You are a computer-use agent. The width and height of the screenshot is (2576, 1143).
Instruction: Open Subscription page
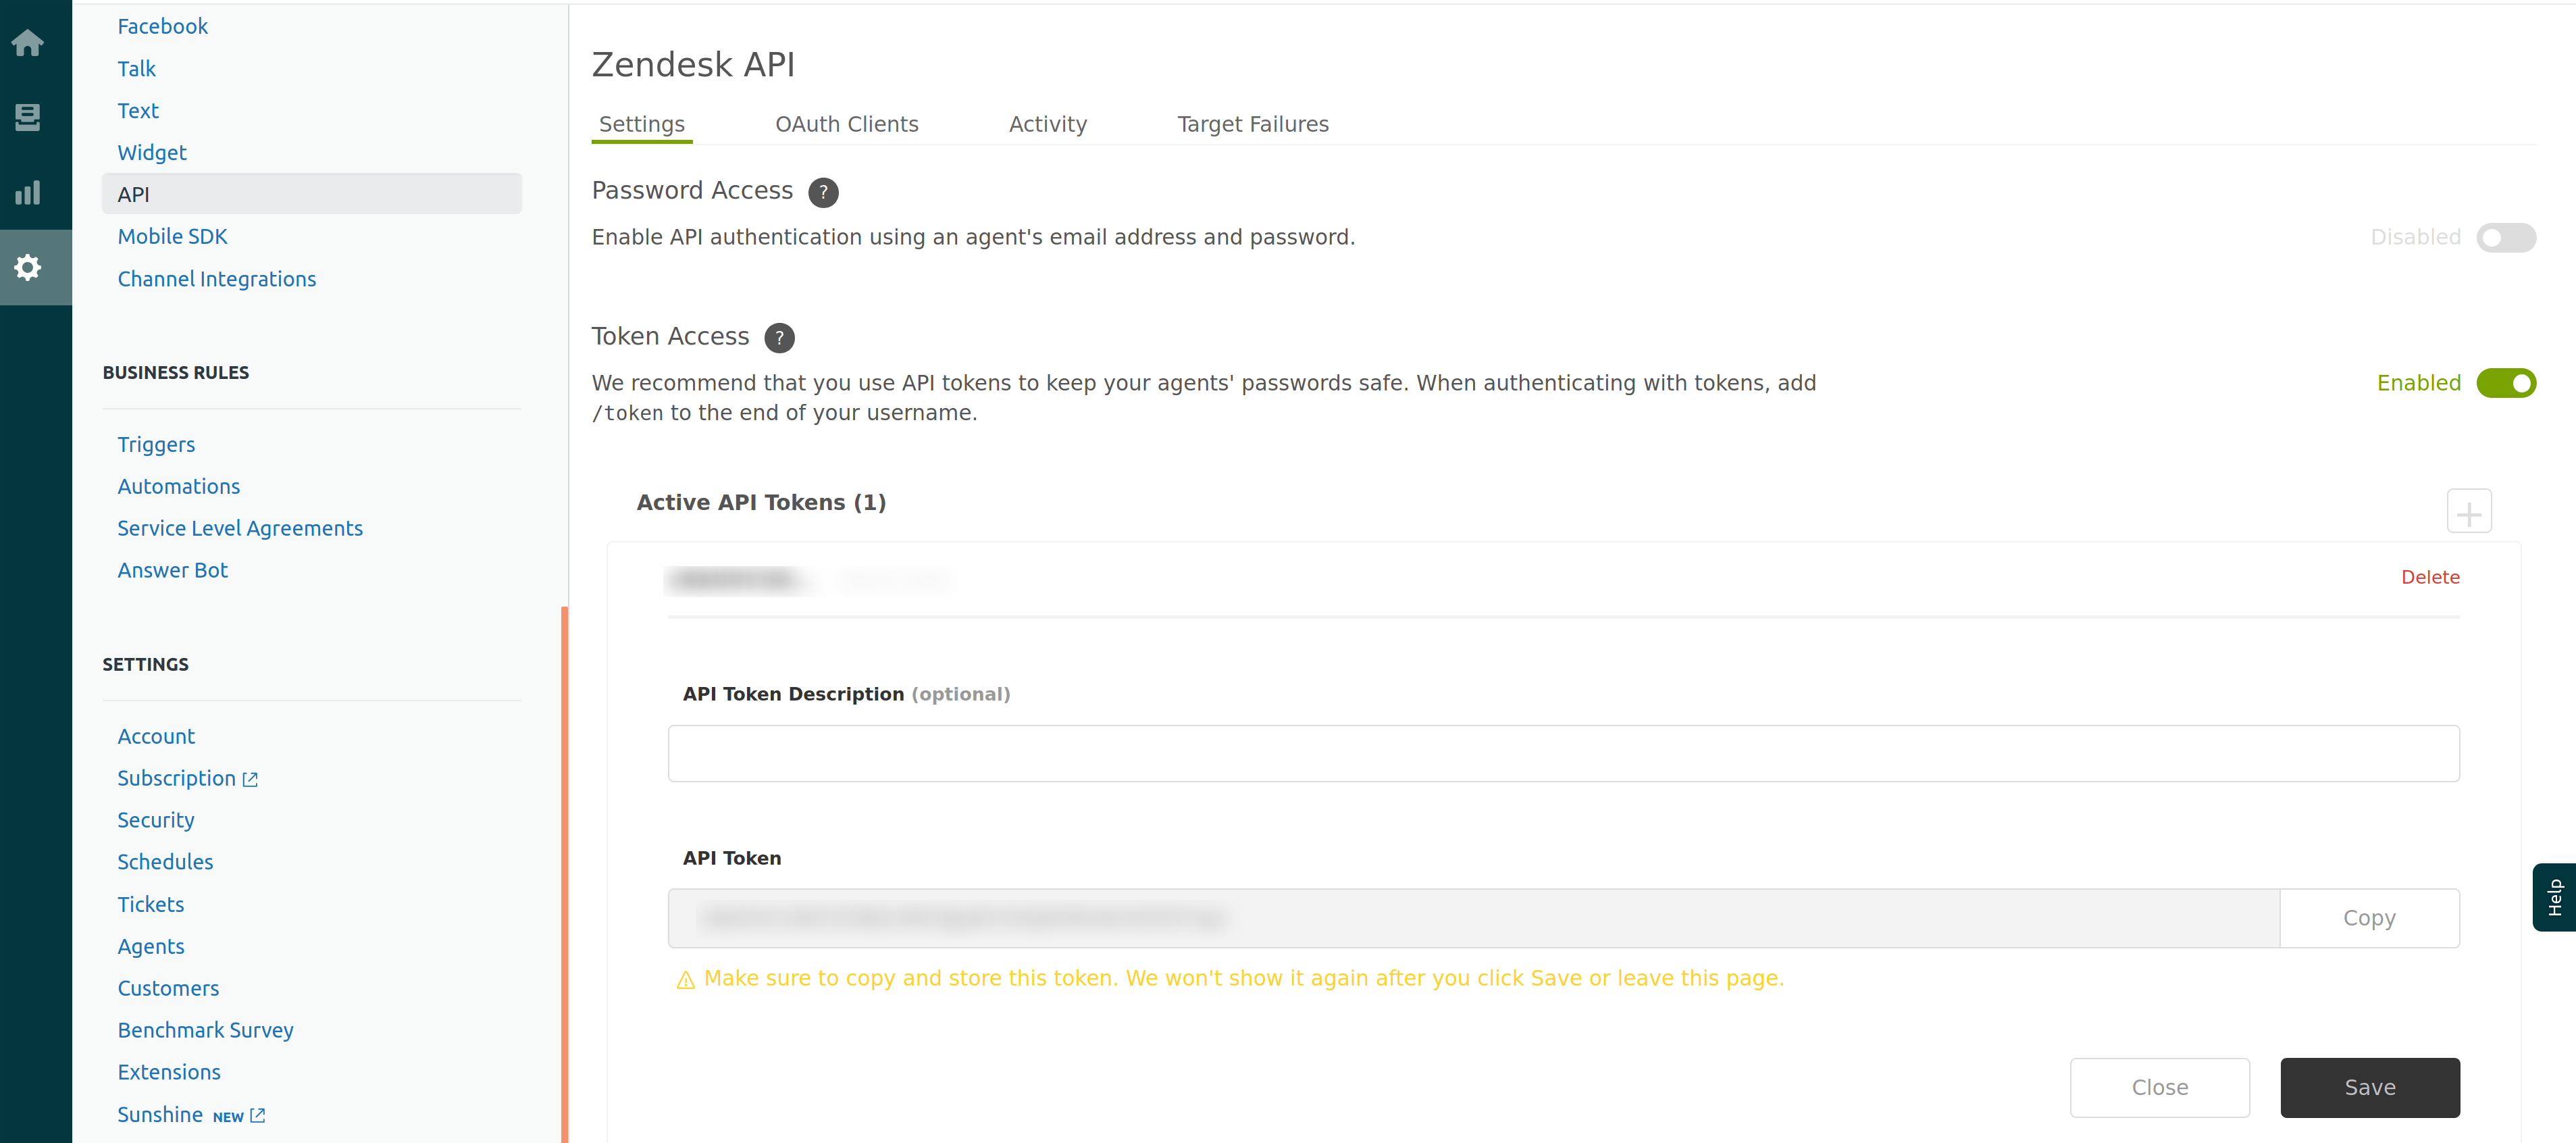(176, 779)
